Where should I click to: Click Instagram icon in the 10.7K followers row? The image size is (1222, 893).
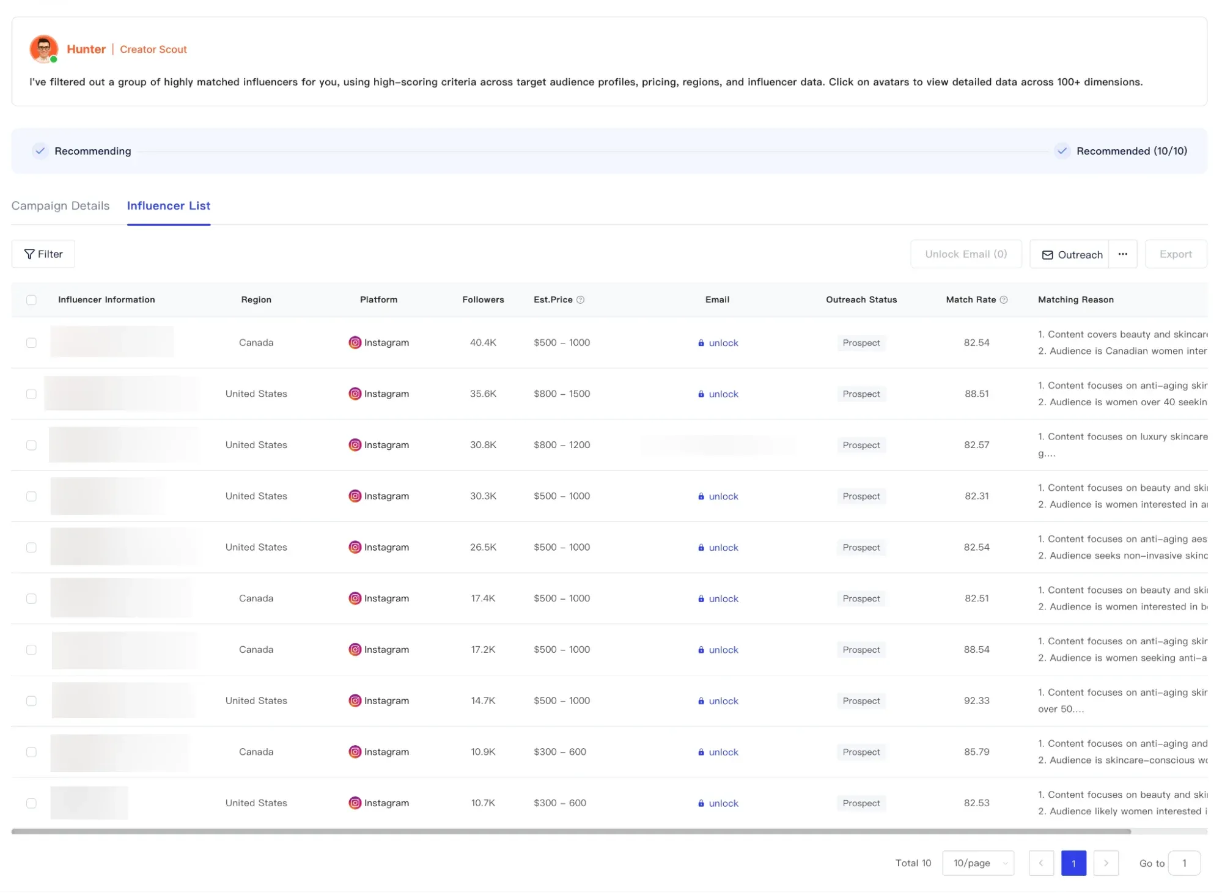click(355, 803)
